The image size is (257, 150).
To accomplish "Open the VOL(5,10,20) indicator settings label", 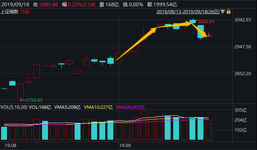I will [x=14, y=107].
